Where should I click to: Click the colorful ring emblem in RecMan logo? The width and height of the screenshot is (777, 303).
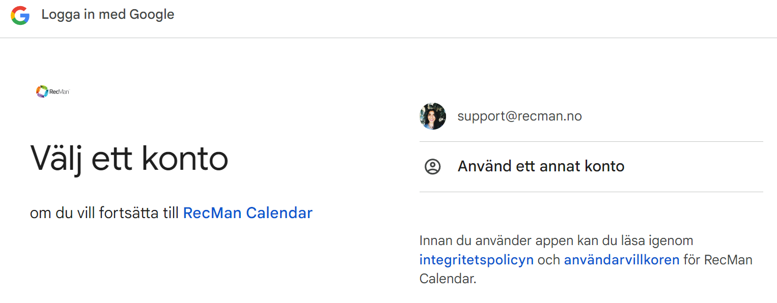42,92
